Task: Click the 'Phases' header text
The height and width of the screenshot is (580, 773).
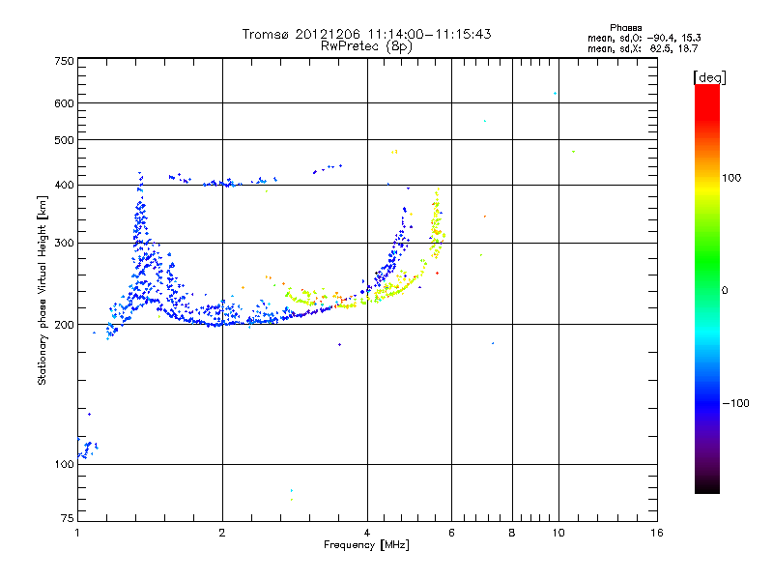Action: click(625, 28)
